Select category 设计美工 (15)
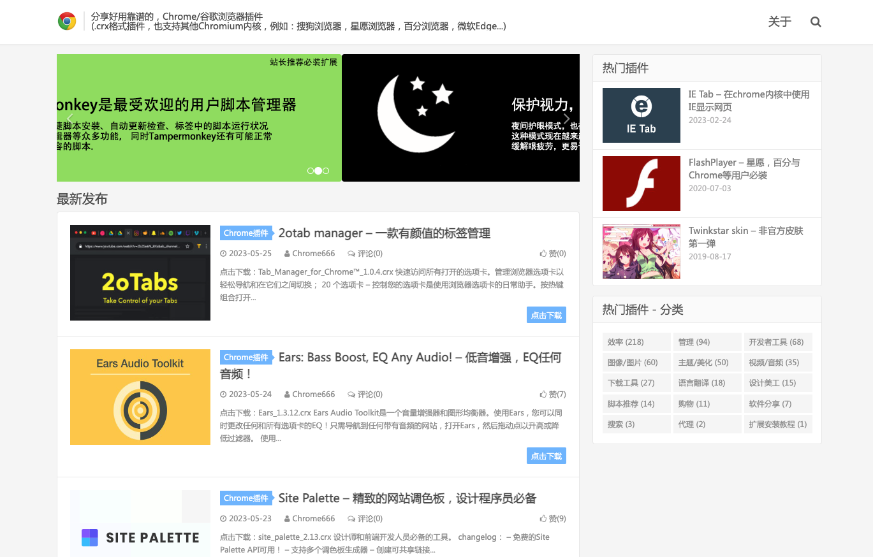873x557 pixels. click(778, 383)
